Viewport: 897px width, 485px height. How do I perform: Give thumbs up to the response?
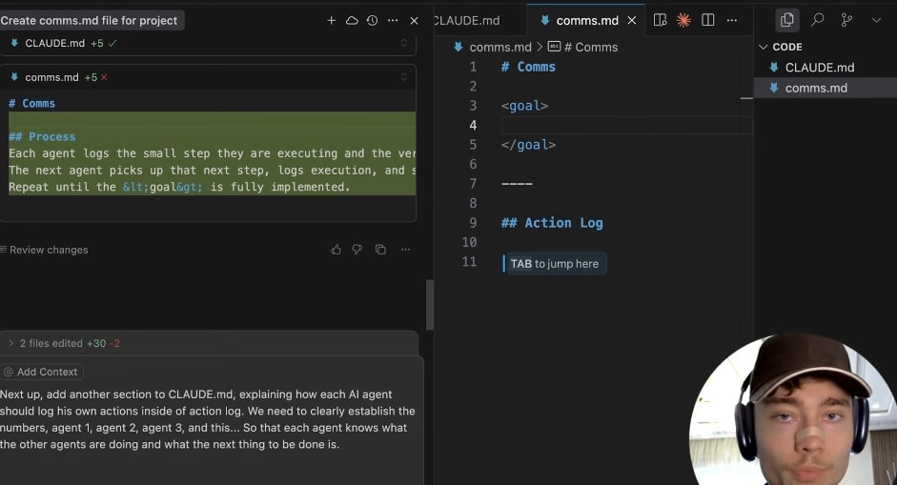coord(336,250)
